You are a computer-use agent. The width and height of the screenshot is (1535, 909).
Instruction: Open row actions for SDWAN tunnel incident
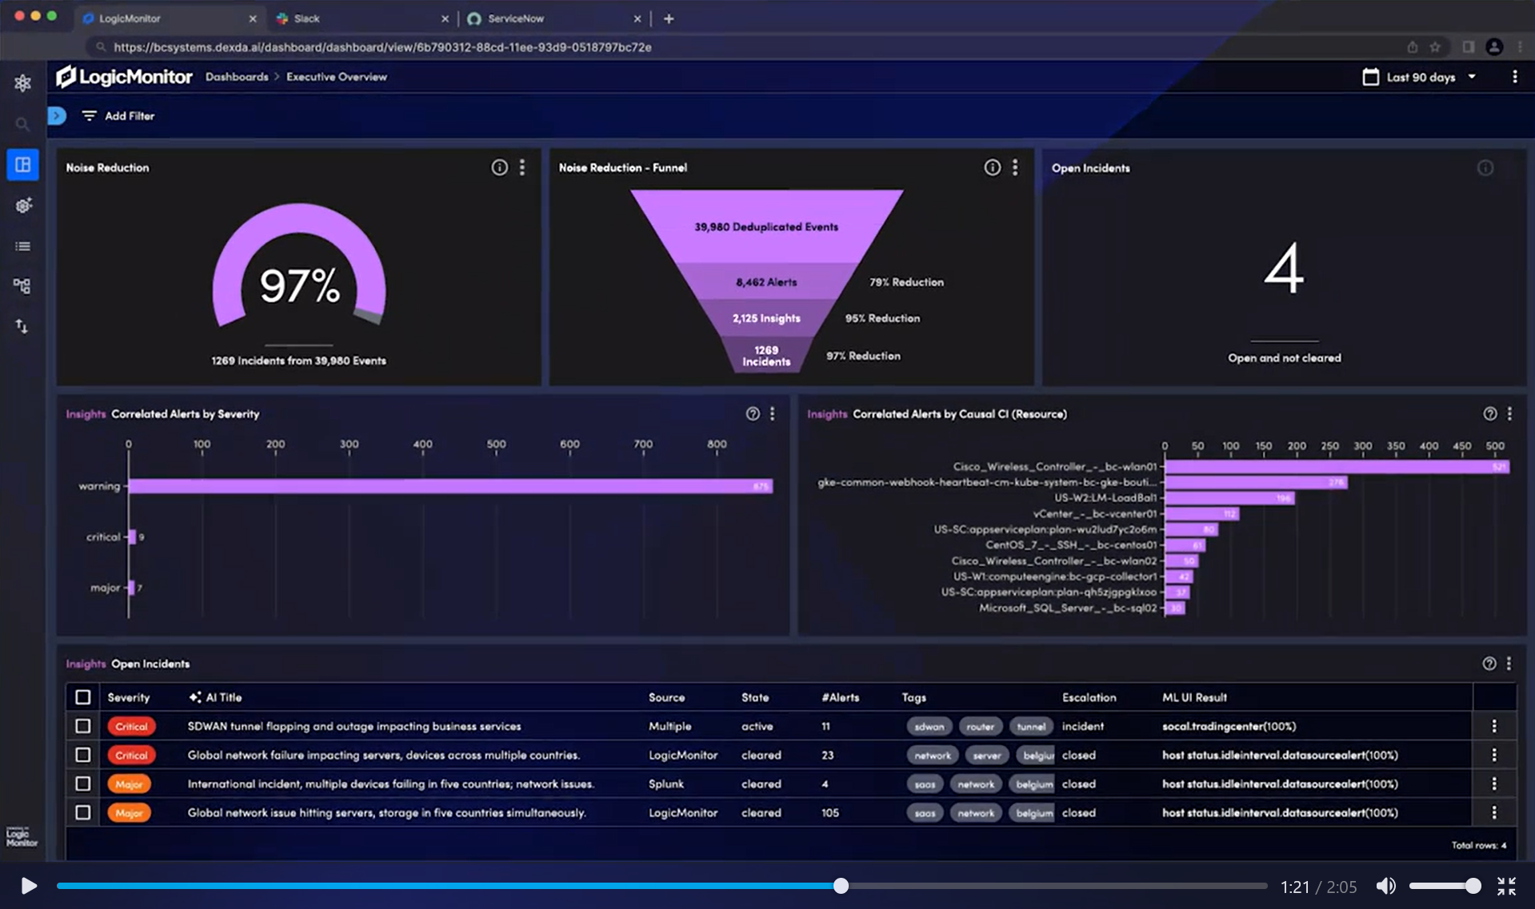coord(1493,726)
